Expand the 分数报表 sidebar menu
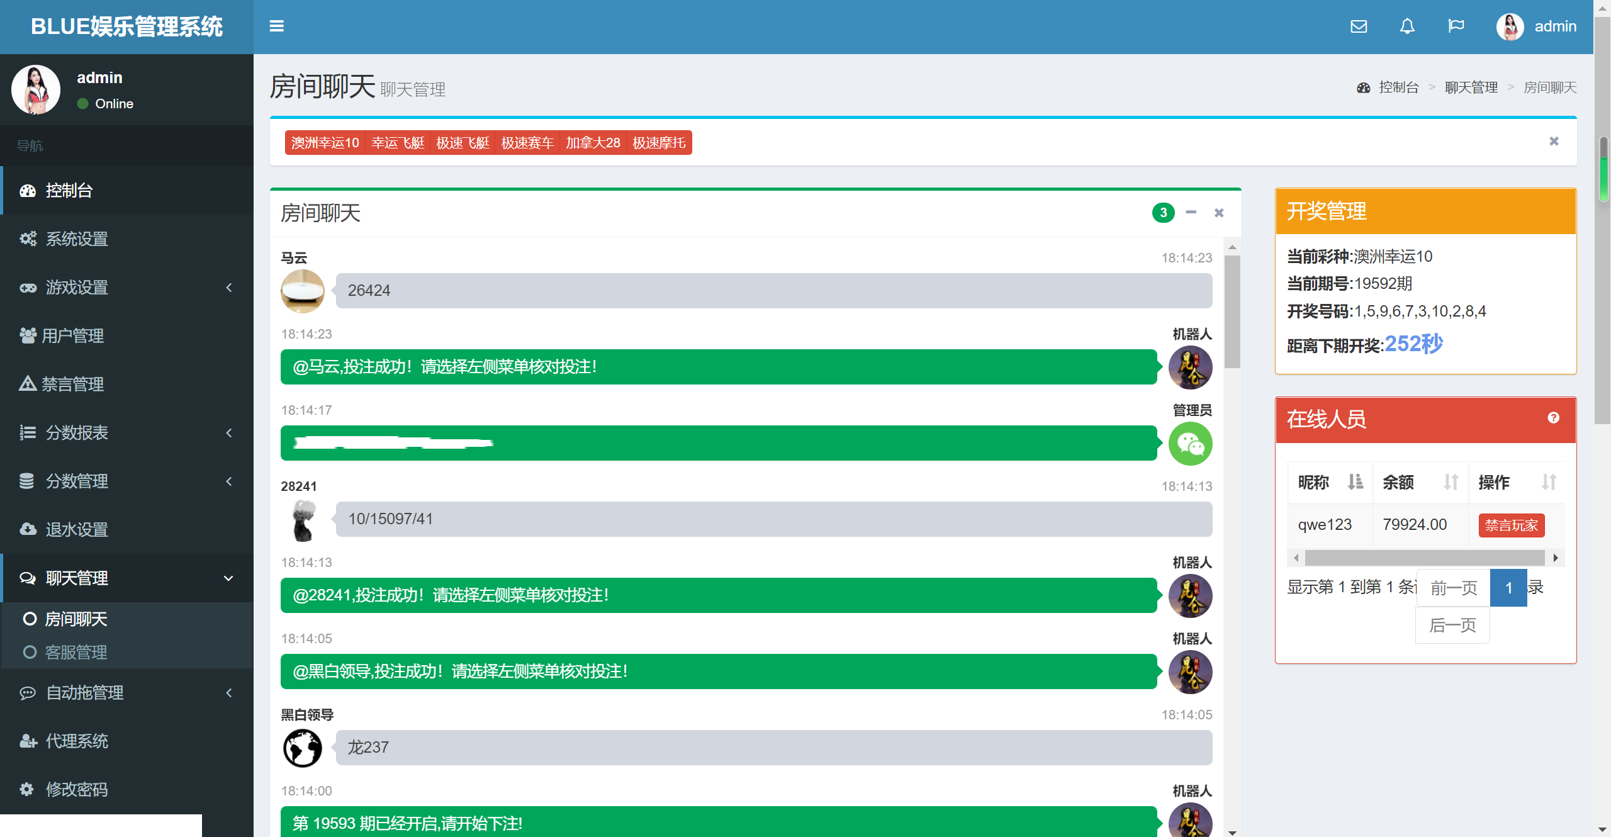The height and width of the screenshot is (837, 1611). 126,433
